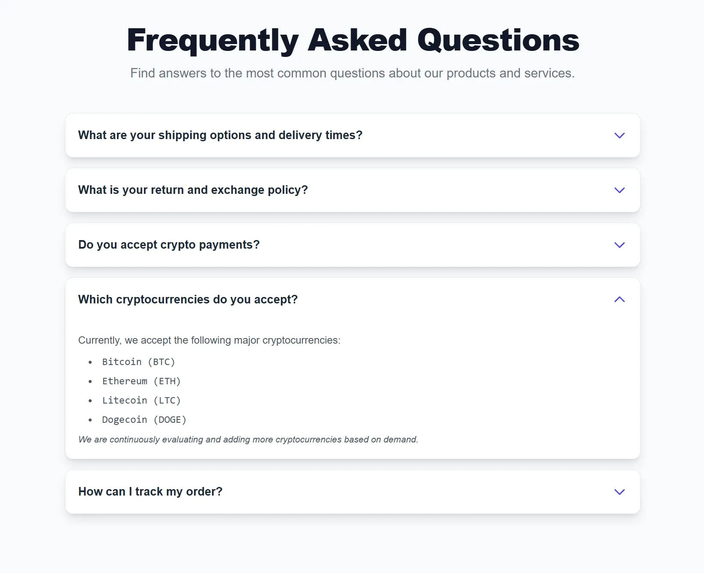Screen dimensions: 704x573
Task: Click the upward chevron on cryptocurrencies question
Action: pos(619,300)
